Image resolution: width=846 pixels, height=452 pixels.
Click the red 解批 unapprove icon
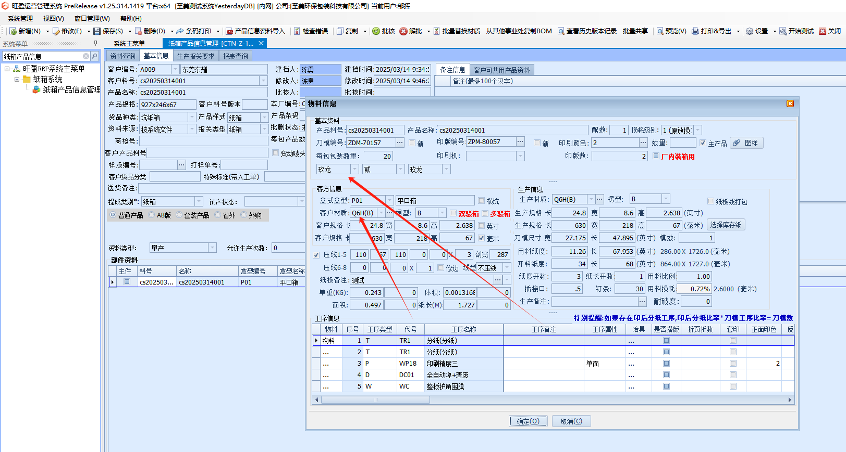403,31
